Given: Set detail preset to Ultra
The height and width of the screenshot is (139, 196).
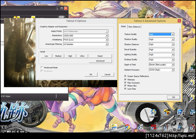Looking at the screenshot, I should 82,56.
